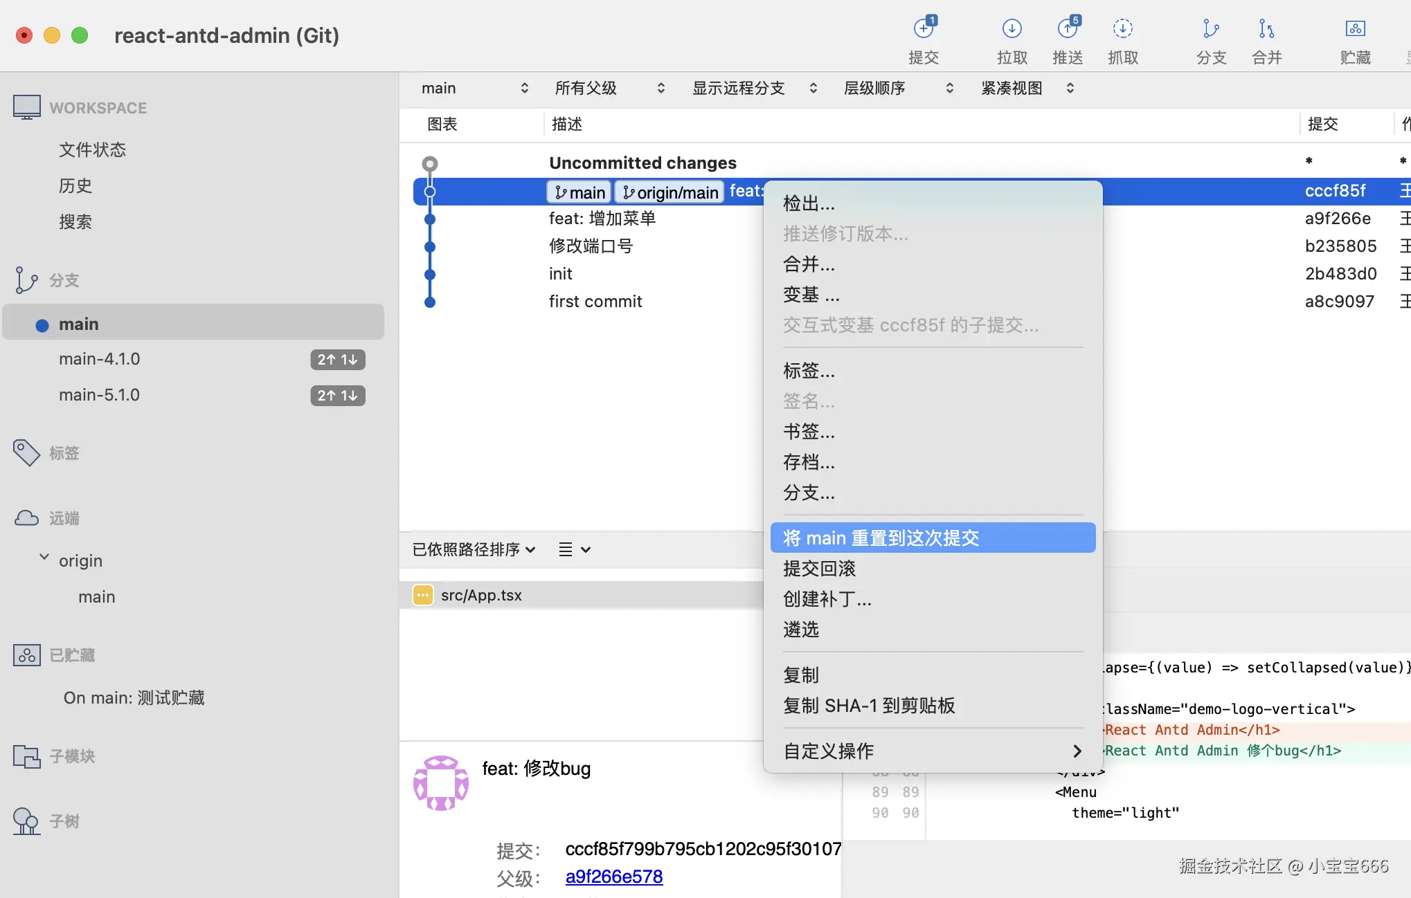Viewport: 1411px width, 898px height.
Task: Click the WORKSPACE monitor icon in sidebar
Action: pyautogui.click(x=26, y=107)
